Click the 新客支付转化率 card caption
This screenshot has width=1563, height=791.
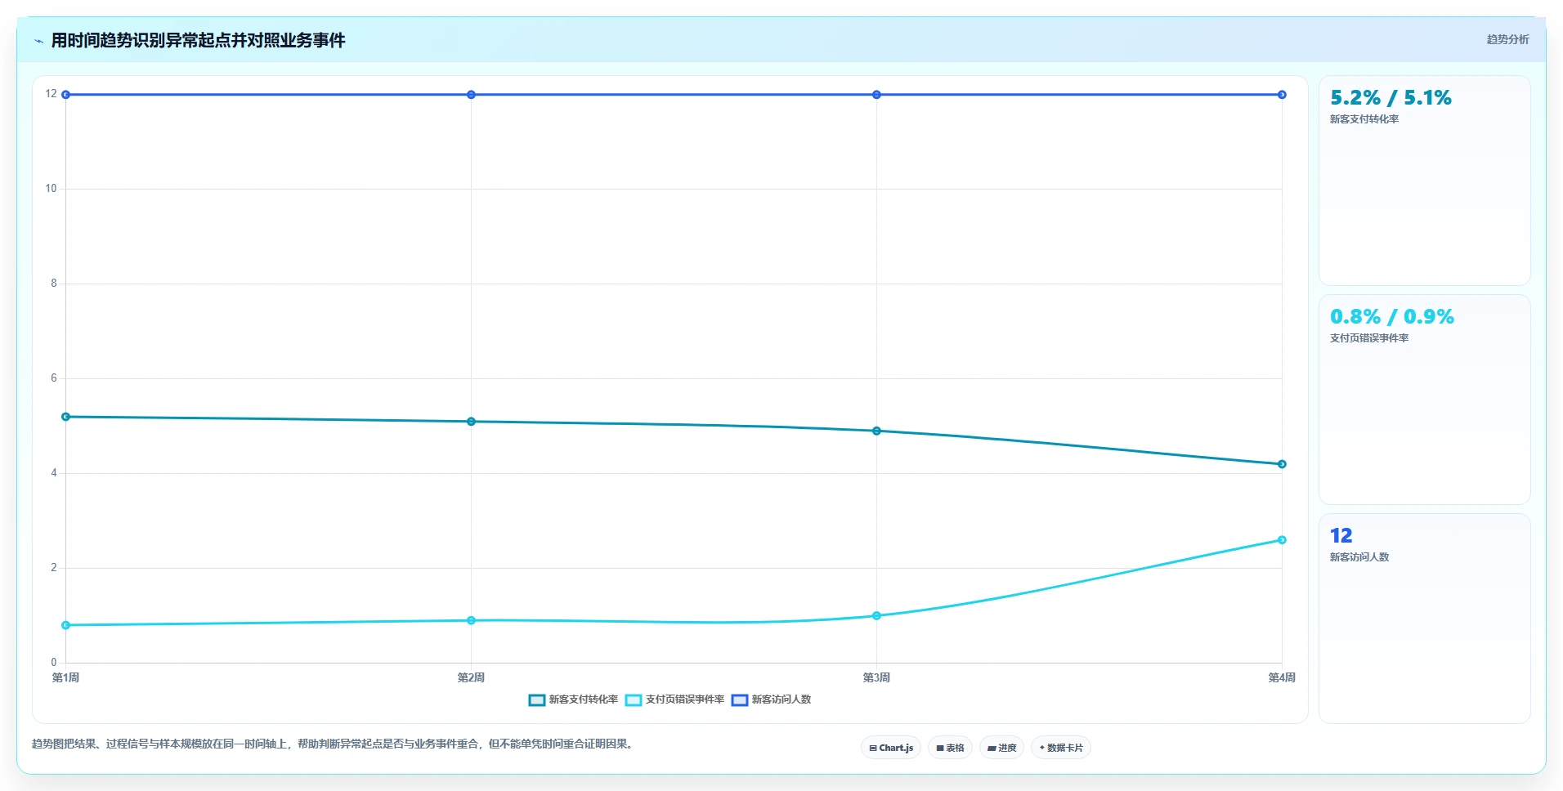[x=1364, y=119]
